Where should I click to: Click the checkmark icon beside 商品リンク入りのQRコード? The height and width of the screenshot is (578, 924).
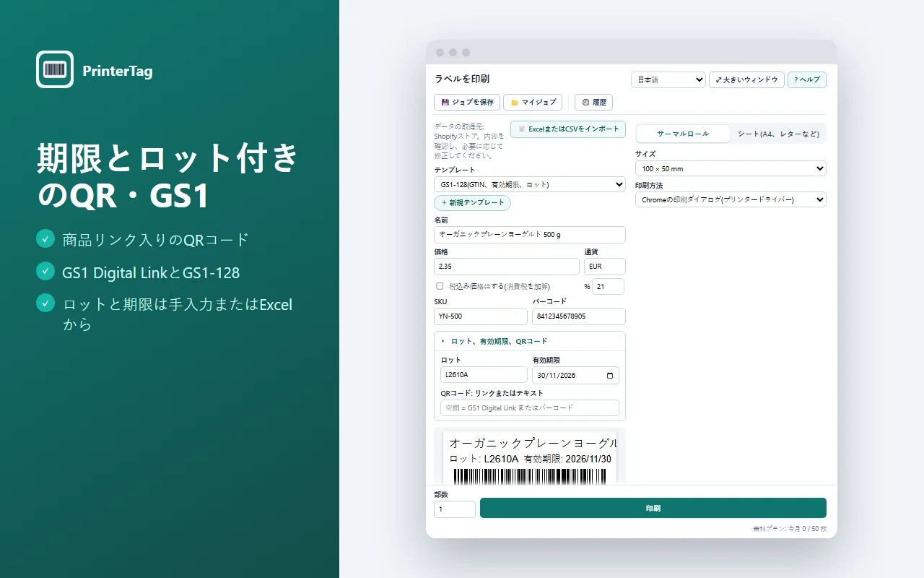pos(45,238)
